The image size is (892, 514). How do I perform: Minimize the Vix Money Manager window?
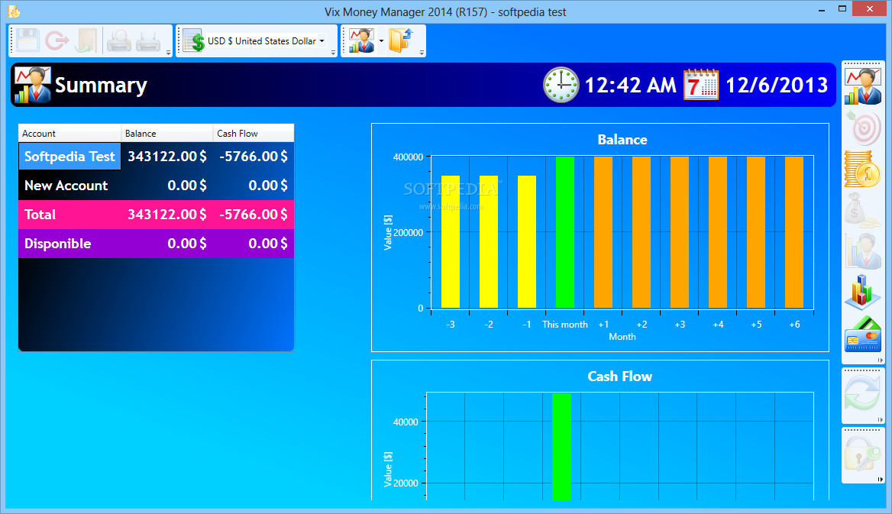(x=822, y=10)
